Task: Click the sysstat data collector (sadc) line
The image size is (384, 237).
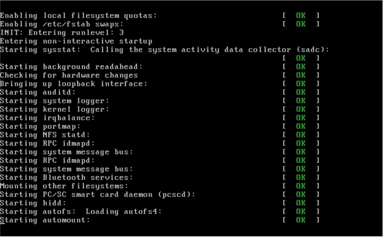Action: [164, 50]
